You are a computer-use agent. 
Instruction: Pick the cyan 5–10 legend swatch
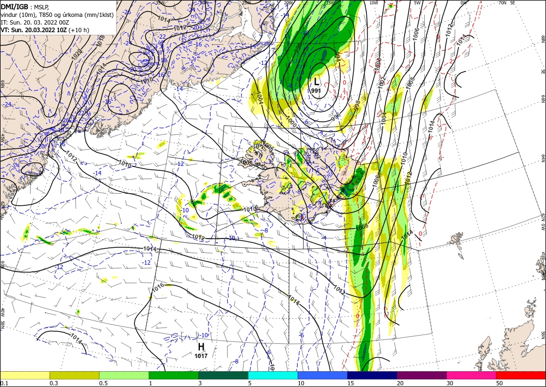[273, 375]
